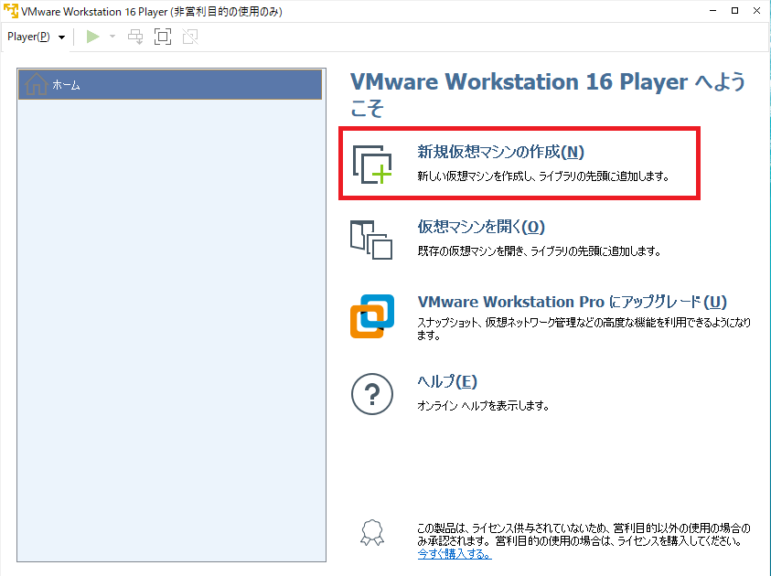Click ヘルプ(E) link

click(447, 381)
